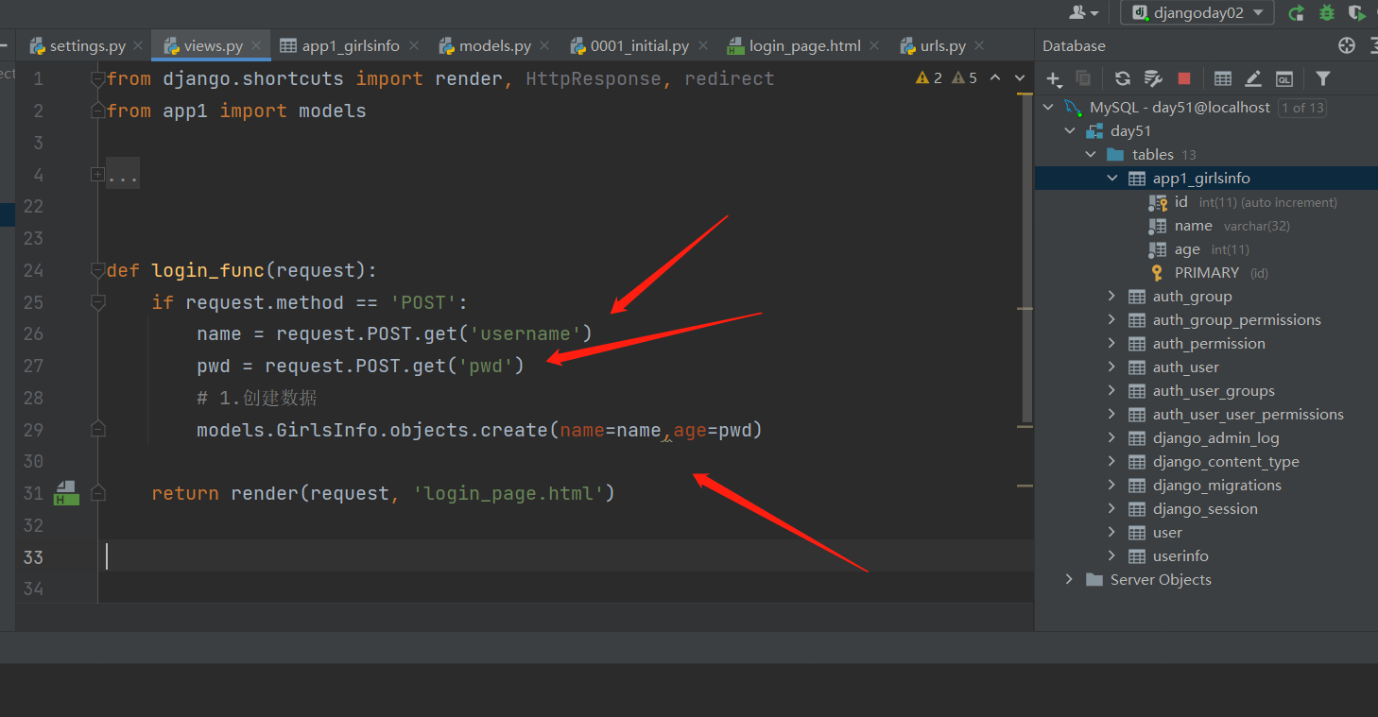The image size is (1378, 717).
Task: Start debugging with the green bug icon
Action: pyautogui.click(x=1327, y=13)
